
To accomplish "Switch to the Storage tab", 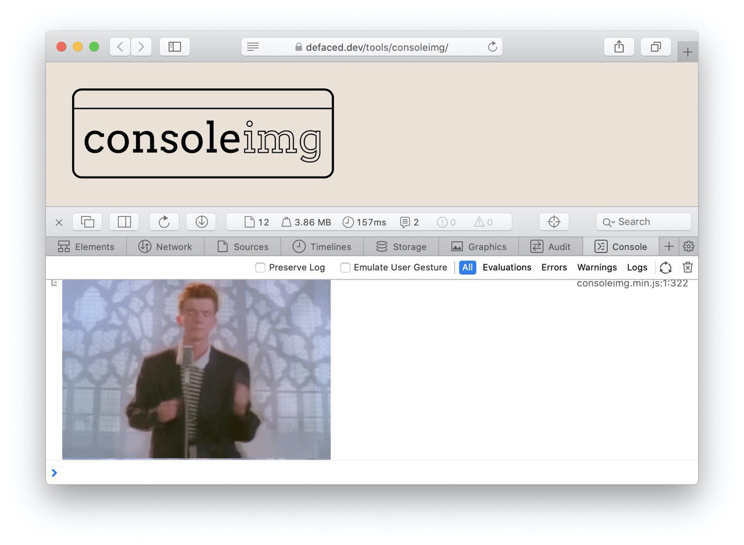I will pyautogui.click(x=401, y=246).
